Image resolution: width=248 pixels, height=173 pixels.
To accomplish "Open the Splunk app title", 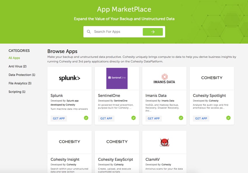I will pyautogui.click(x=57, y=96).
